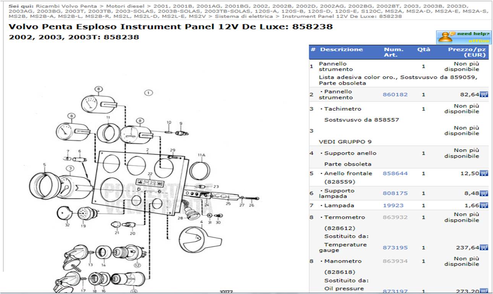
Task: Open article number 860182
Action: tap(395, 94)
